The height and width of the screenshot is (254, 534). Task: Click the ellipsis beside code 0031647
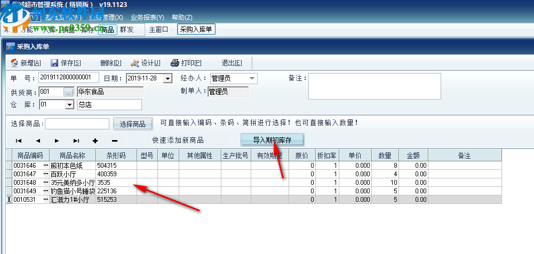tap(46, 174)
